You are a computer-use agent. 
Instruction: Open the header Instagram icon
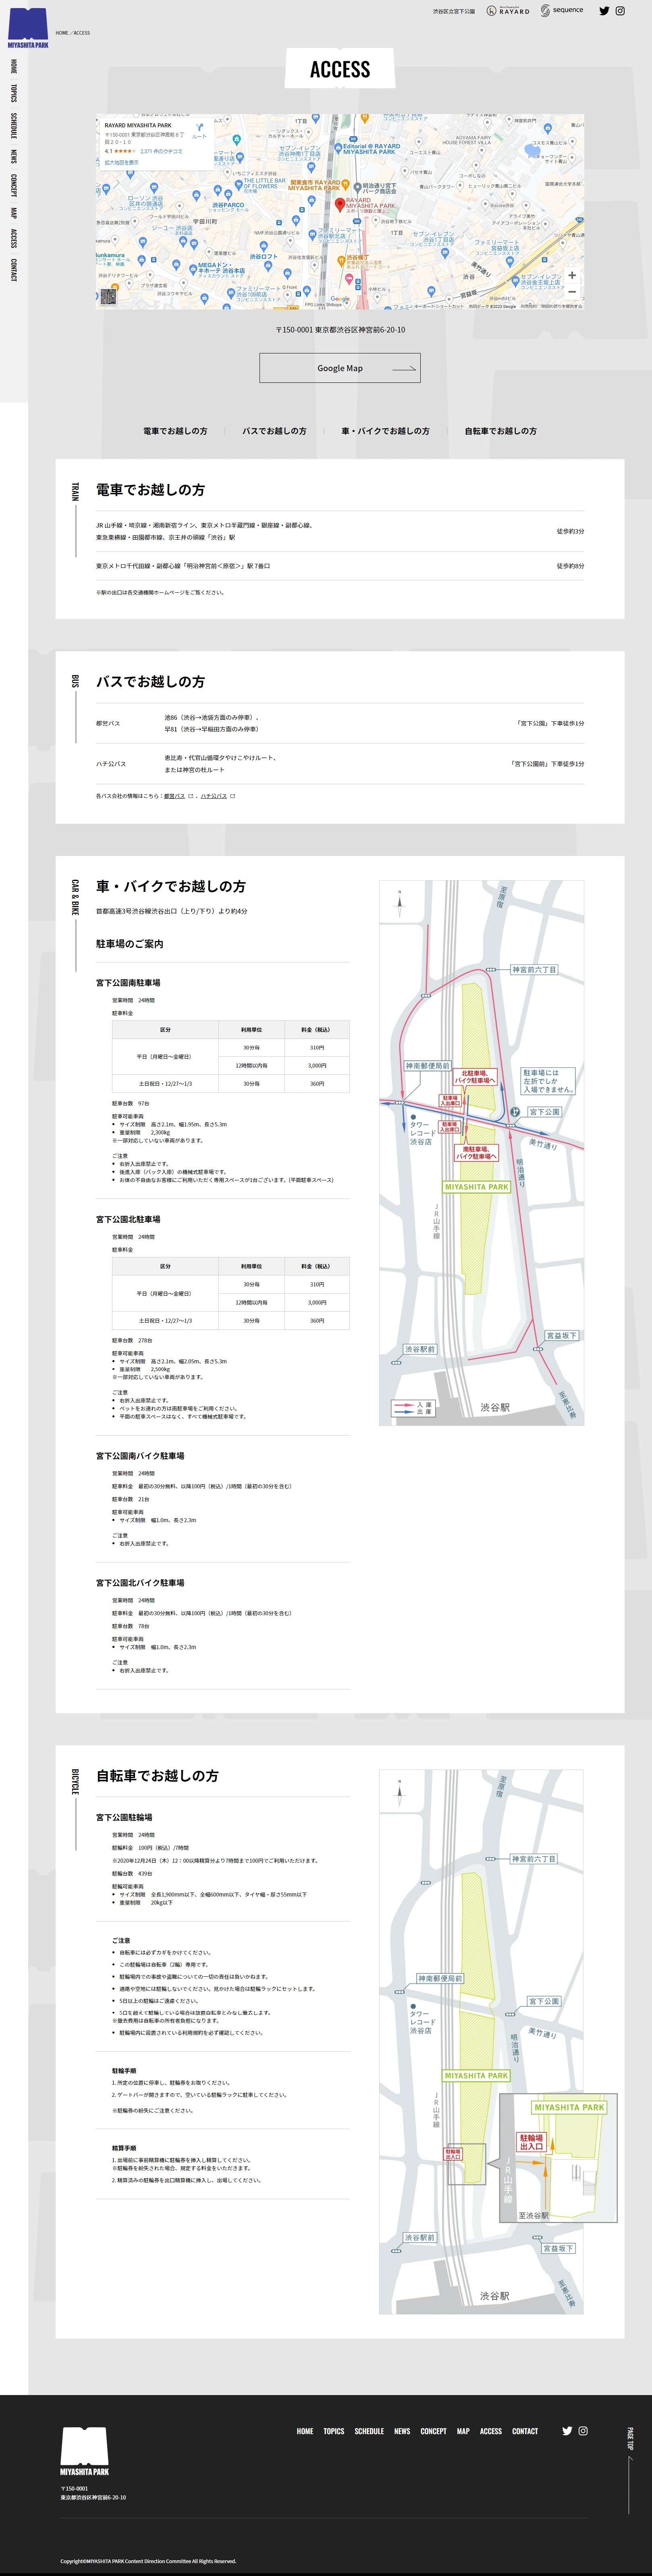pyautogui.click(x=620, y=11)
